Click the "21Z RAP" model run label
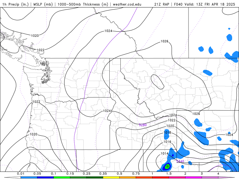239x179 pixels. [x=162, y=4]
